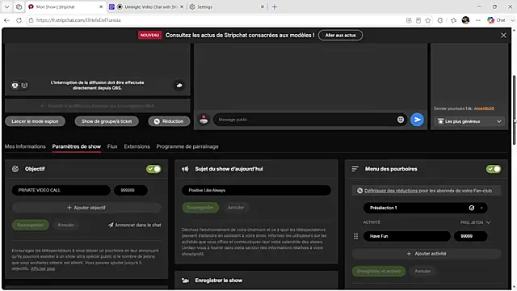Screen dimensions: 517x291
Task: Save the Objectif with Sauvegarder
Action: click(31, 225)
